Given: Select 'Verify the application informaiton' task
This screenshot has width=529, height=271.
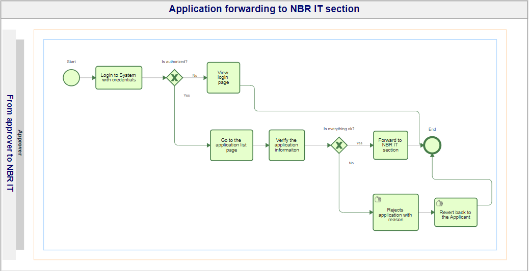Looking at the screenshot, I should tap(287, 145).
